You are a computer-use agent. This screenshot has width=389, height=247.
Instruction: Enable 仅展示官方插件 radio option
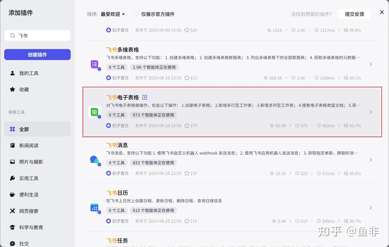click(136, 14)
